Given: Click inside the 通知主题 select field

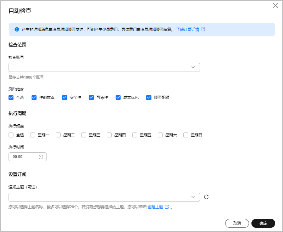Looking at the screenshot, I should pyautogui.click(x=104, y=197).
